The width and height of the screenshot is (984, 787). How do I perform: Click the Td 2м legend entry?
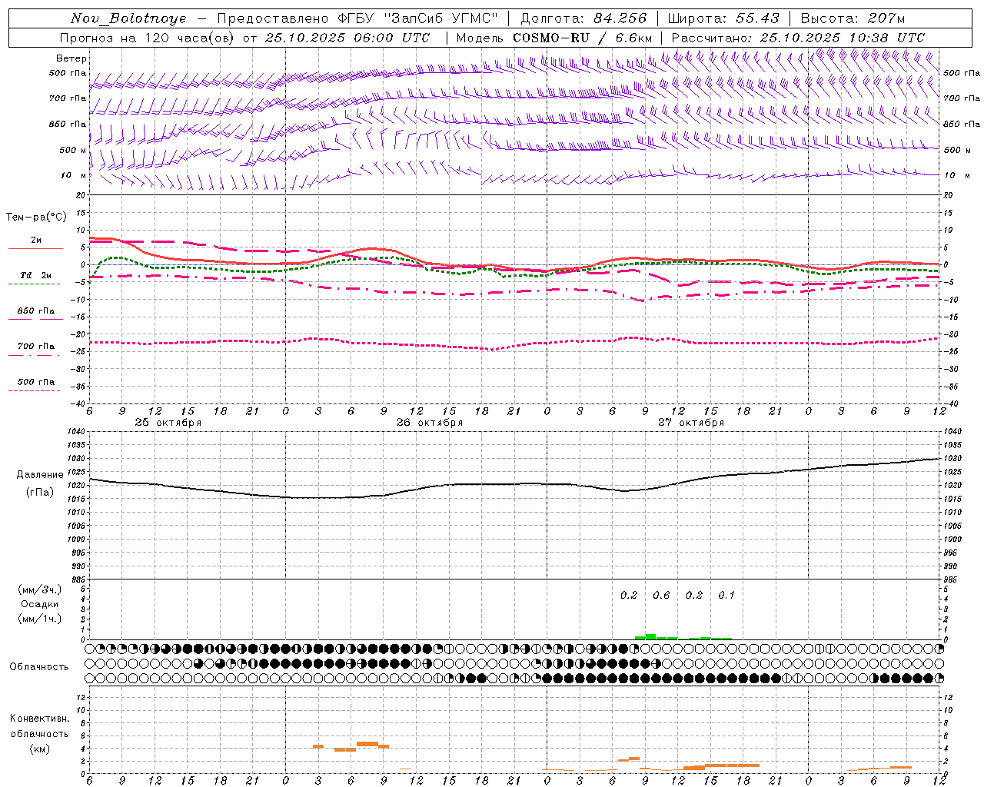click(36, 275)
